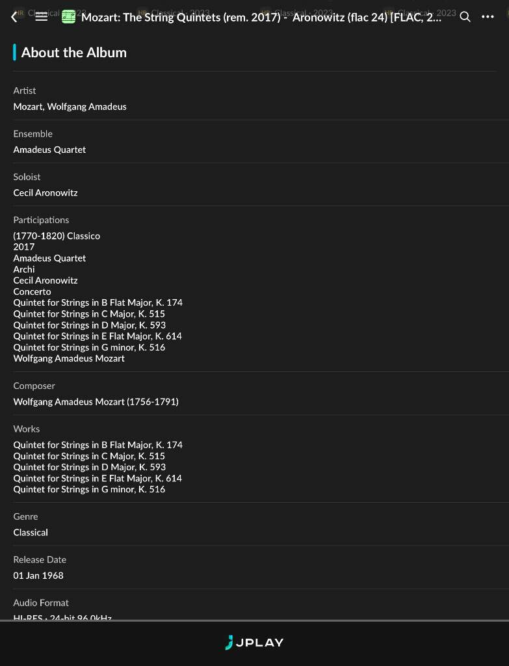Viewport: 509px width, 666px height.
Task: Open work Quintet in D Major K. 593 under Works
Action: pyautogui.click(x=89, y=467)
